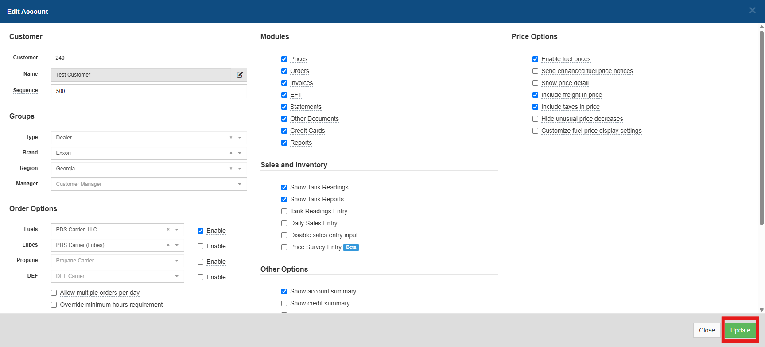Check Override minimum hours requirement
Screen dimensions: 765x347
[54, 305]
